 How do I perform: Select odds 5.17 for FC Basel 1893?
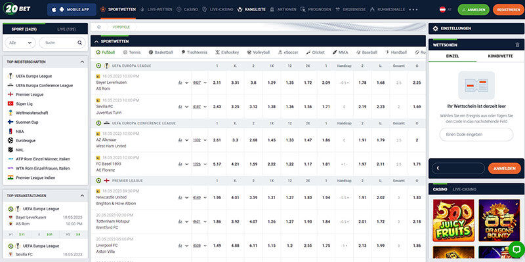tap(217, 164)
